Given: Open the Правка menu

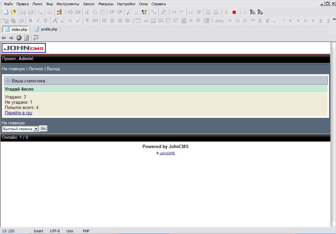Looking at the screenshot, I should point(22,4).
